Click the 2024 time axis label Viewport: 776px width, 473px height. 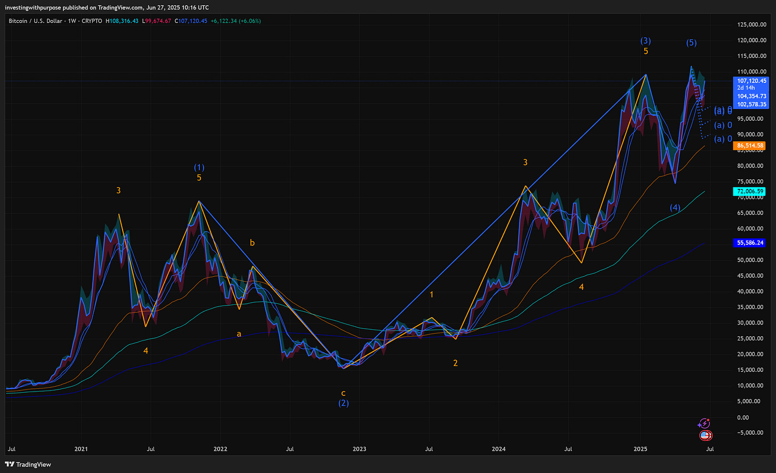[498, 449]
